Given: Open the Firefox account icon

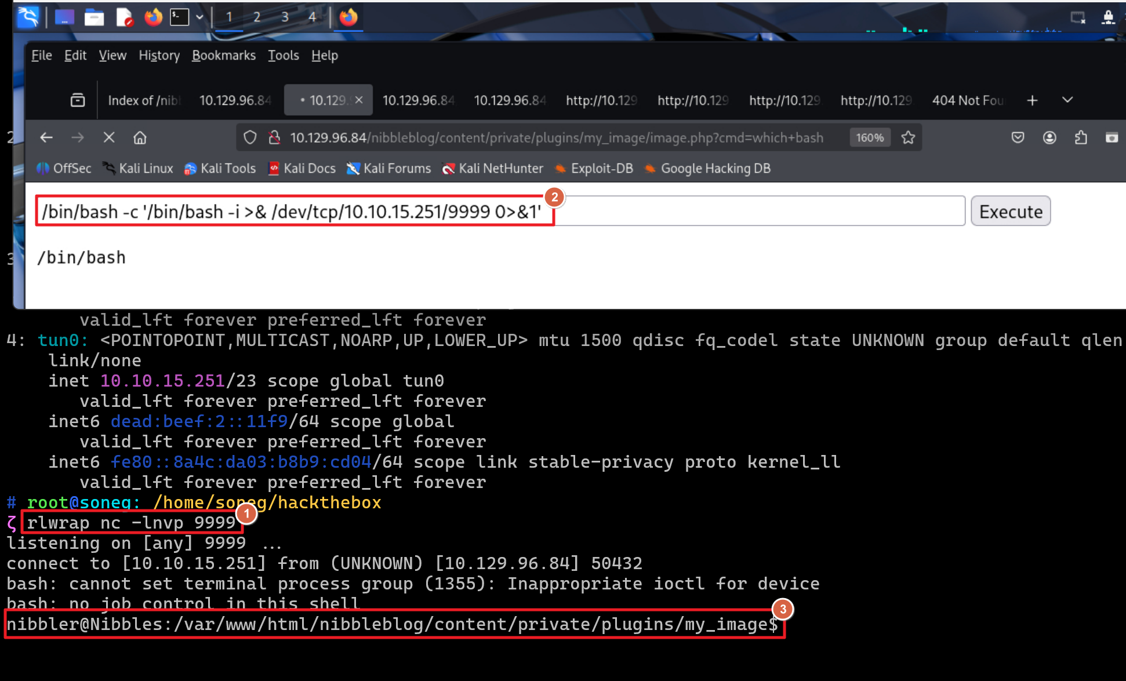Looking at the screenshot, I should point(1049,137).
